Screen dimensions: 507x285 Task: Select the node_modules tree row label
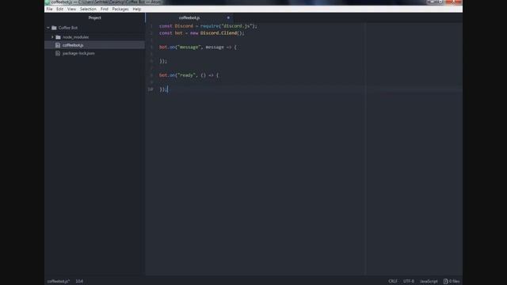76,37
